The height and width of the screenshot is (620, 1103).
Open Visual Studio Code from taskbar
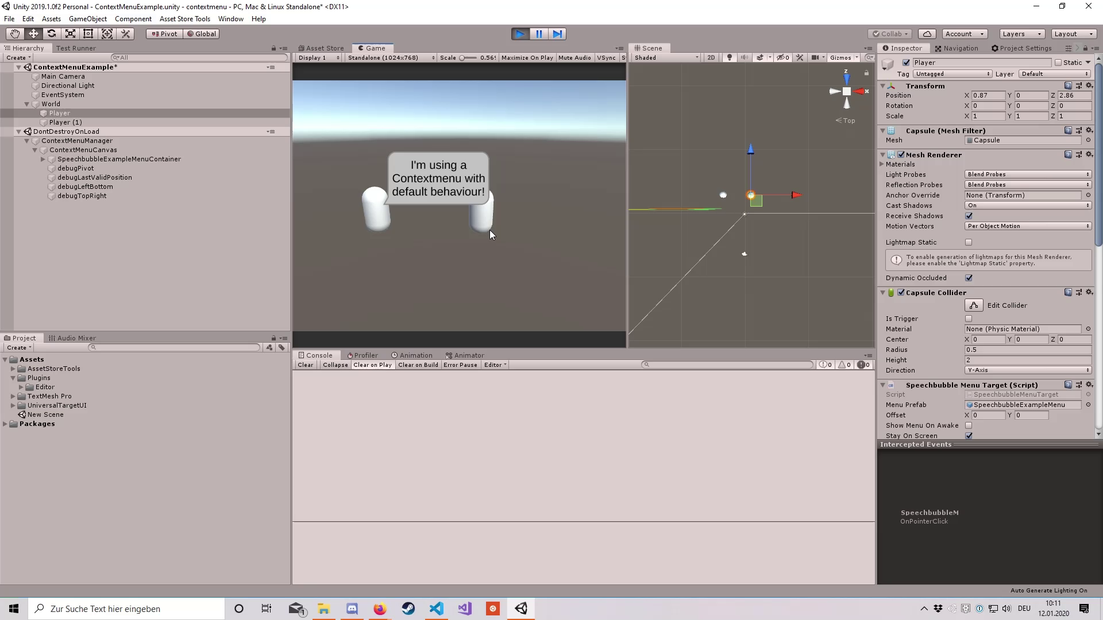[437, 609]
